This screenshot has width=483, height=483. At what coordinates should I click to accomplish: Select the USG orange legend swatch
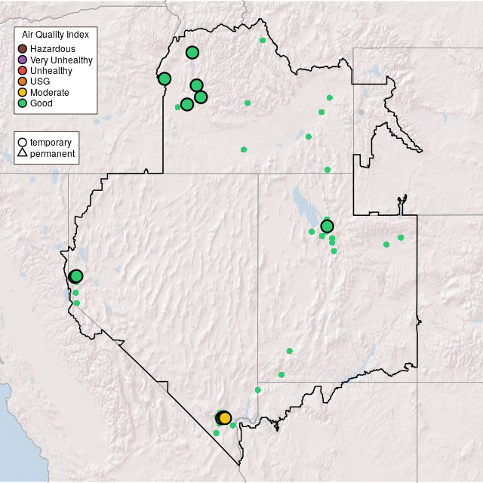click(23, 82)
